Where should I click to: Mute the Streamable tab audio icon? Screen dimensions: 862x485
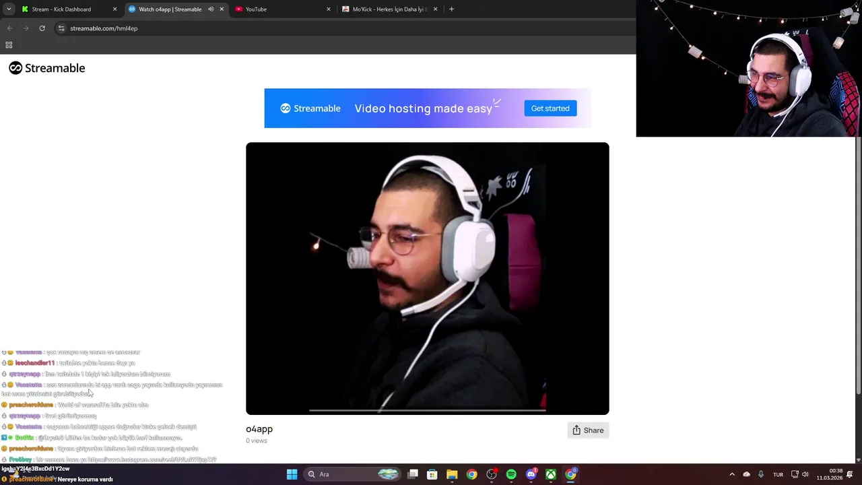[x=211, y=9]
